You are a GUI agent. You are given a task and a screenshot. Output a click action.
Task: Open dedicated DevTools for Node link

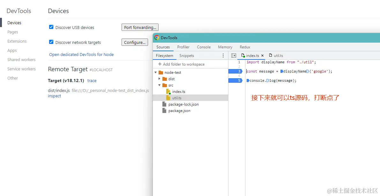(x=81, y=54)
